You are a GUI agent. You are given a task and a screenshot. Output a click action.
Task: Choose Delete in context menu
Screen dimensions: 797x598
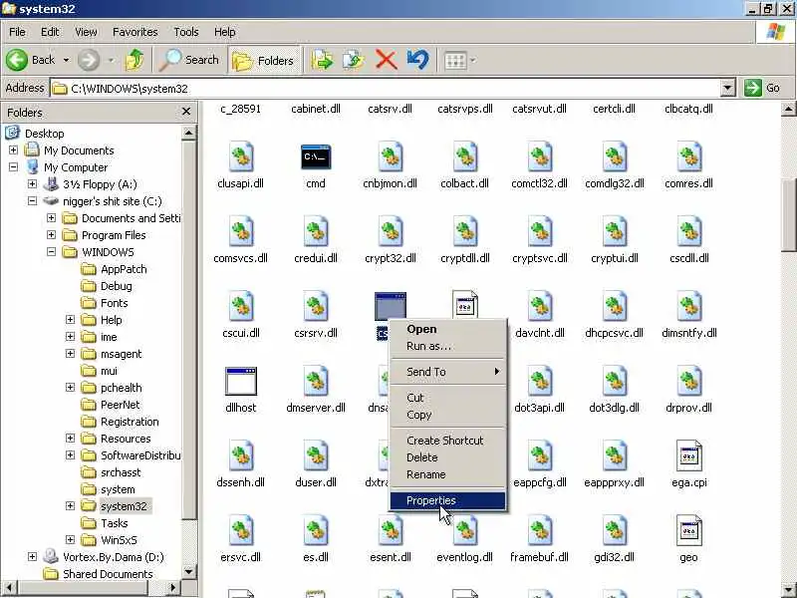[x=447, y=457]
